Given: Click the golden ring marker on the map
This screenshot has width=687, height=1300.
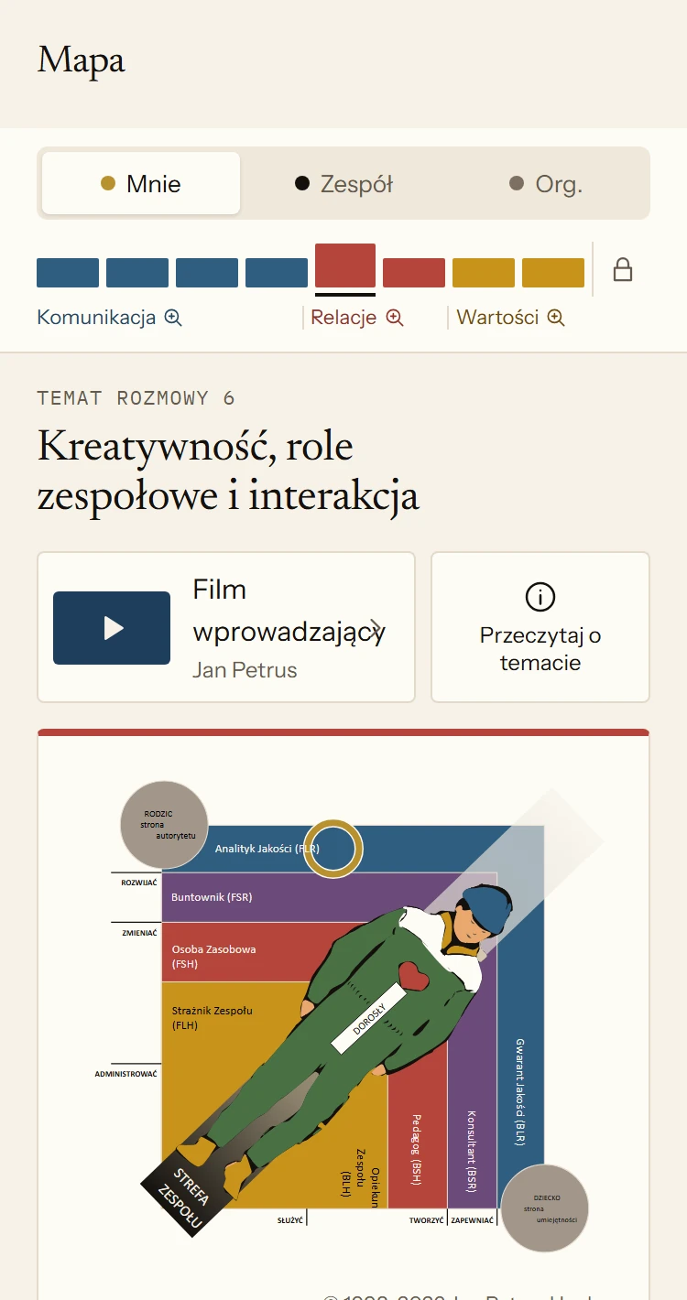Looking at the screenshot, I should click(333, 849).
